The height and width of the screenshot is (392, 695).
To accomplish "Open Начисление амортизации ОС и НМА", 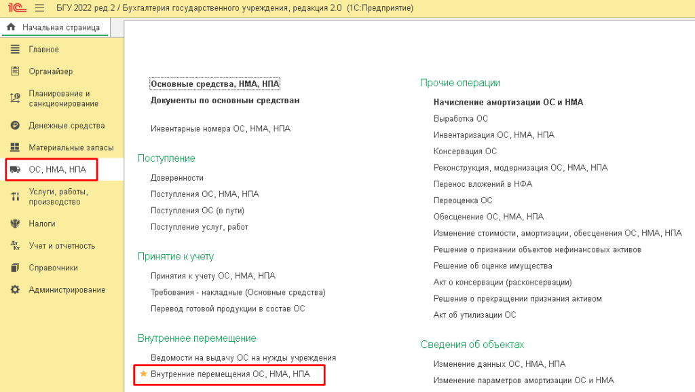I will pyautogui.click(x=508, y=102).
